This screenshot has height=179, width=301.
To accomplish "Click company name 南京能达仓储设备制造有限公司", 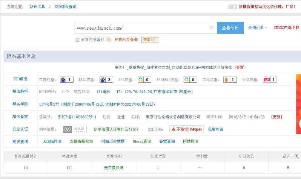I will (173, 117).
